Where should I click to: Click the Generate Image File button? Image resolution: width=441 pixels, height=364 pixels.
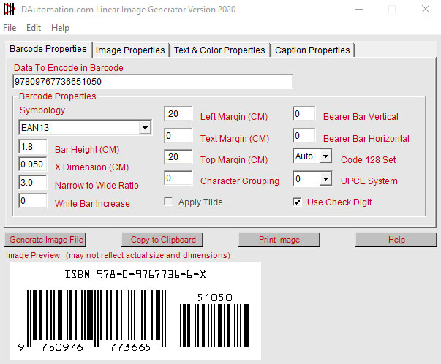coord(45,240)
